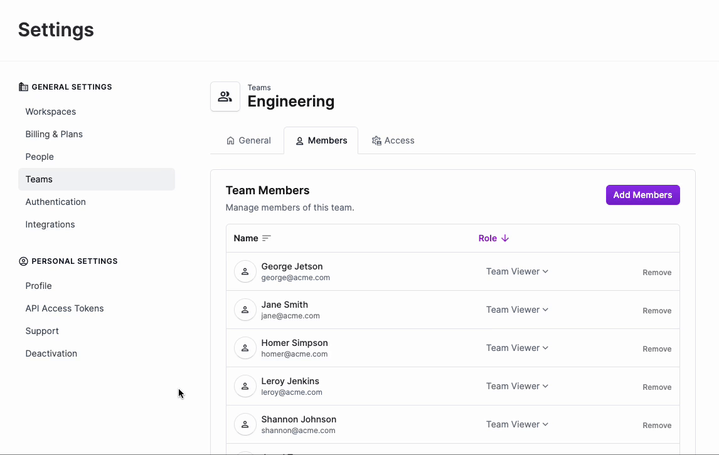
Task: Click the person icon on the Members tab
Action: coord(301,140)
